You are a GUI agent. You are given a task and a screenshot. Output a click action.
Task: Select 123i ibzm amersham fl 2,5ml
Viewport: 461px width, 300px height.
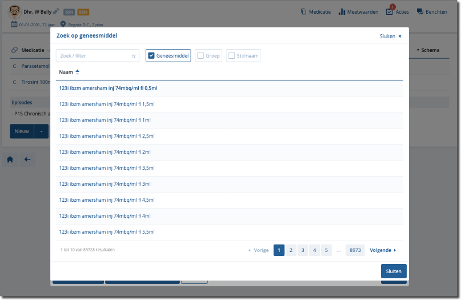107,136
